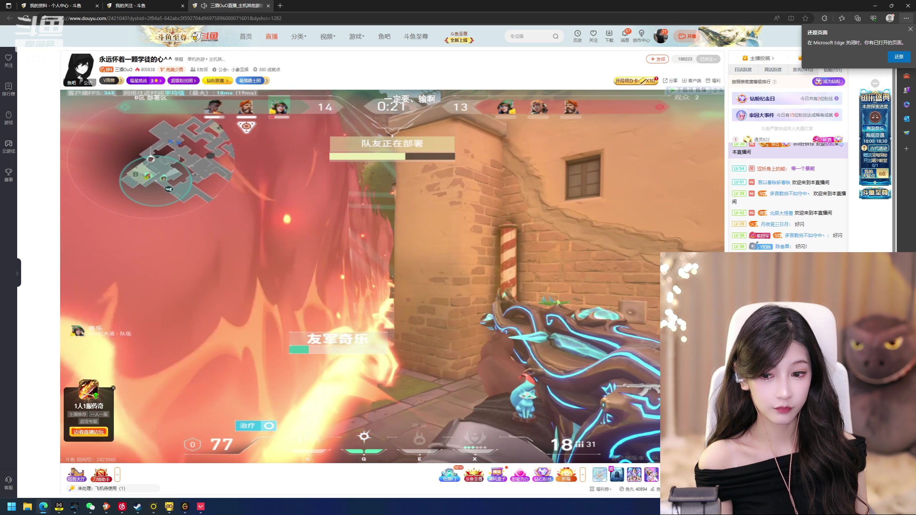The height and width of the screenshot is (515, 916).
Task: Open 创作中心 lightbulb icon
Action: 641,36
